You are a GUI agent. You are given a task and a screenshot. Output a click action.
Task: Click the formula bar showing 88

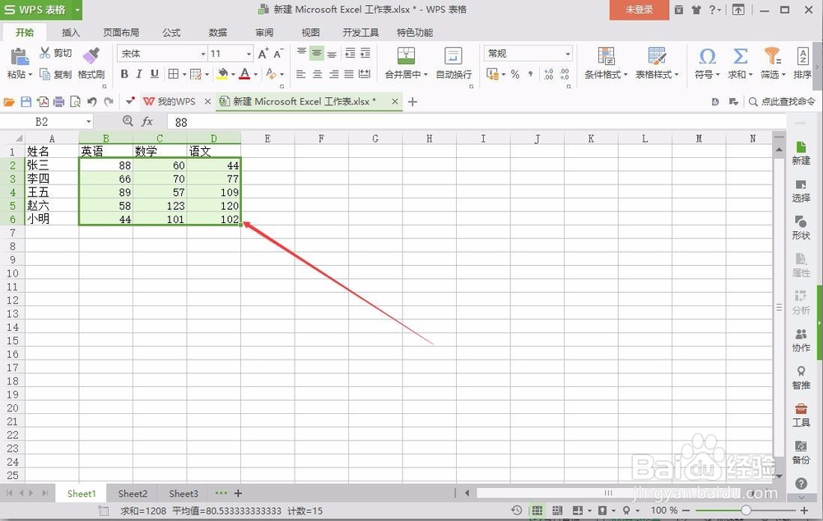point(476,122)
